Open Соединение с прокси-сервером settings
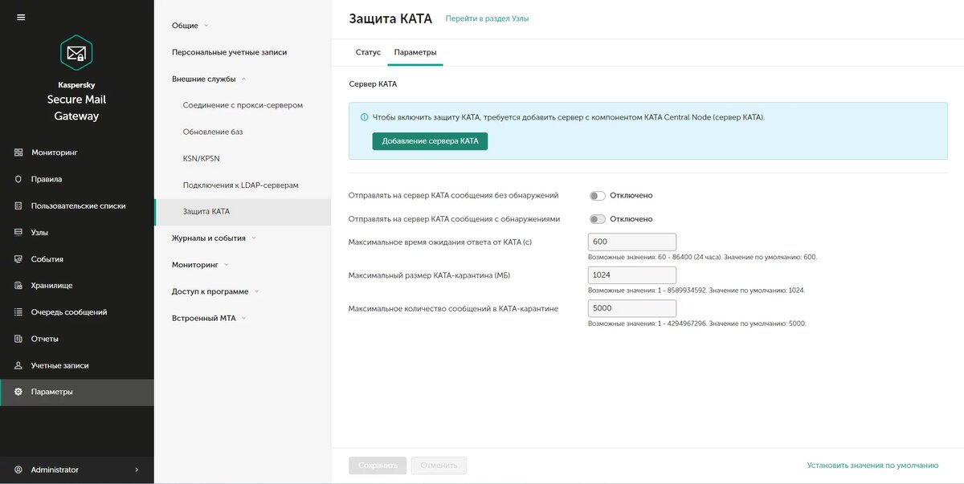The image size is (964, 484). (x=243, y=105)
